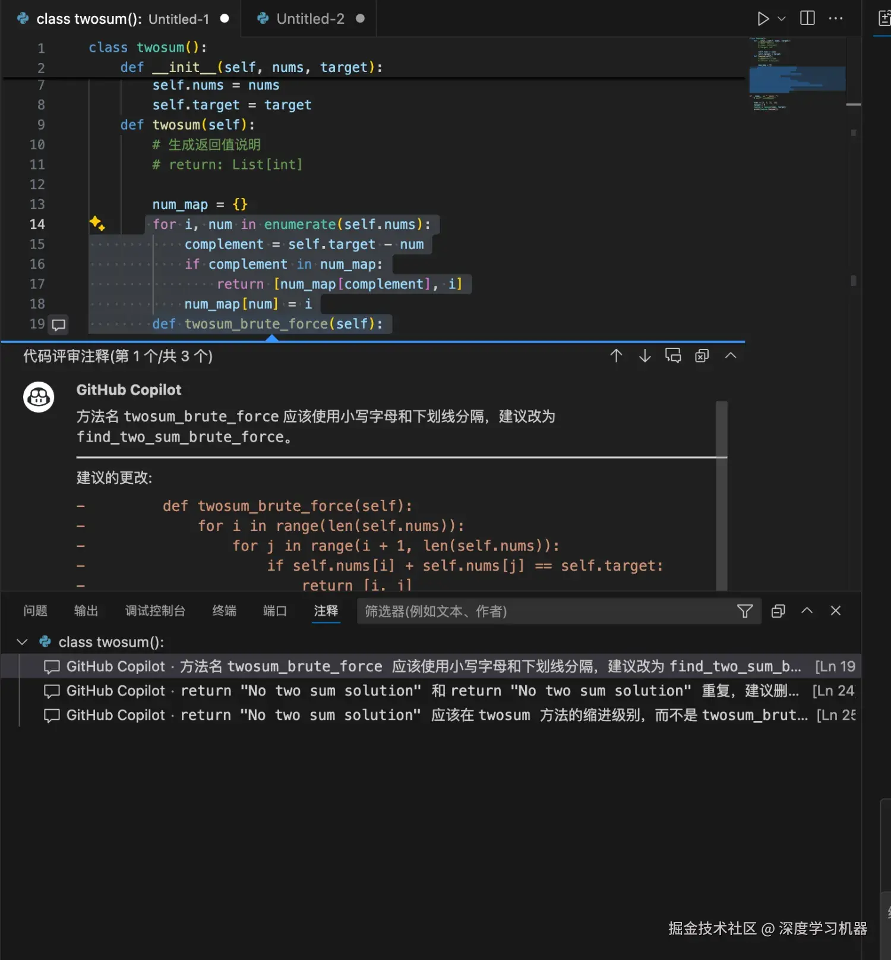891x960 pixels.
Task: Collapse the class twosum(): comment group
Action: (23, 642)
